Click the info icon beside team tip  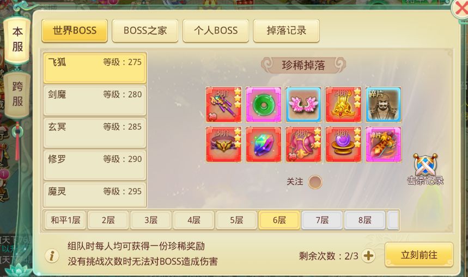pyautogui.click(x=52, y=256)
